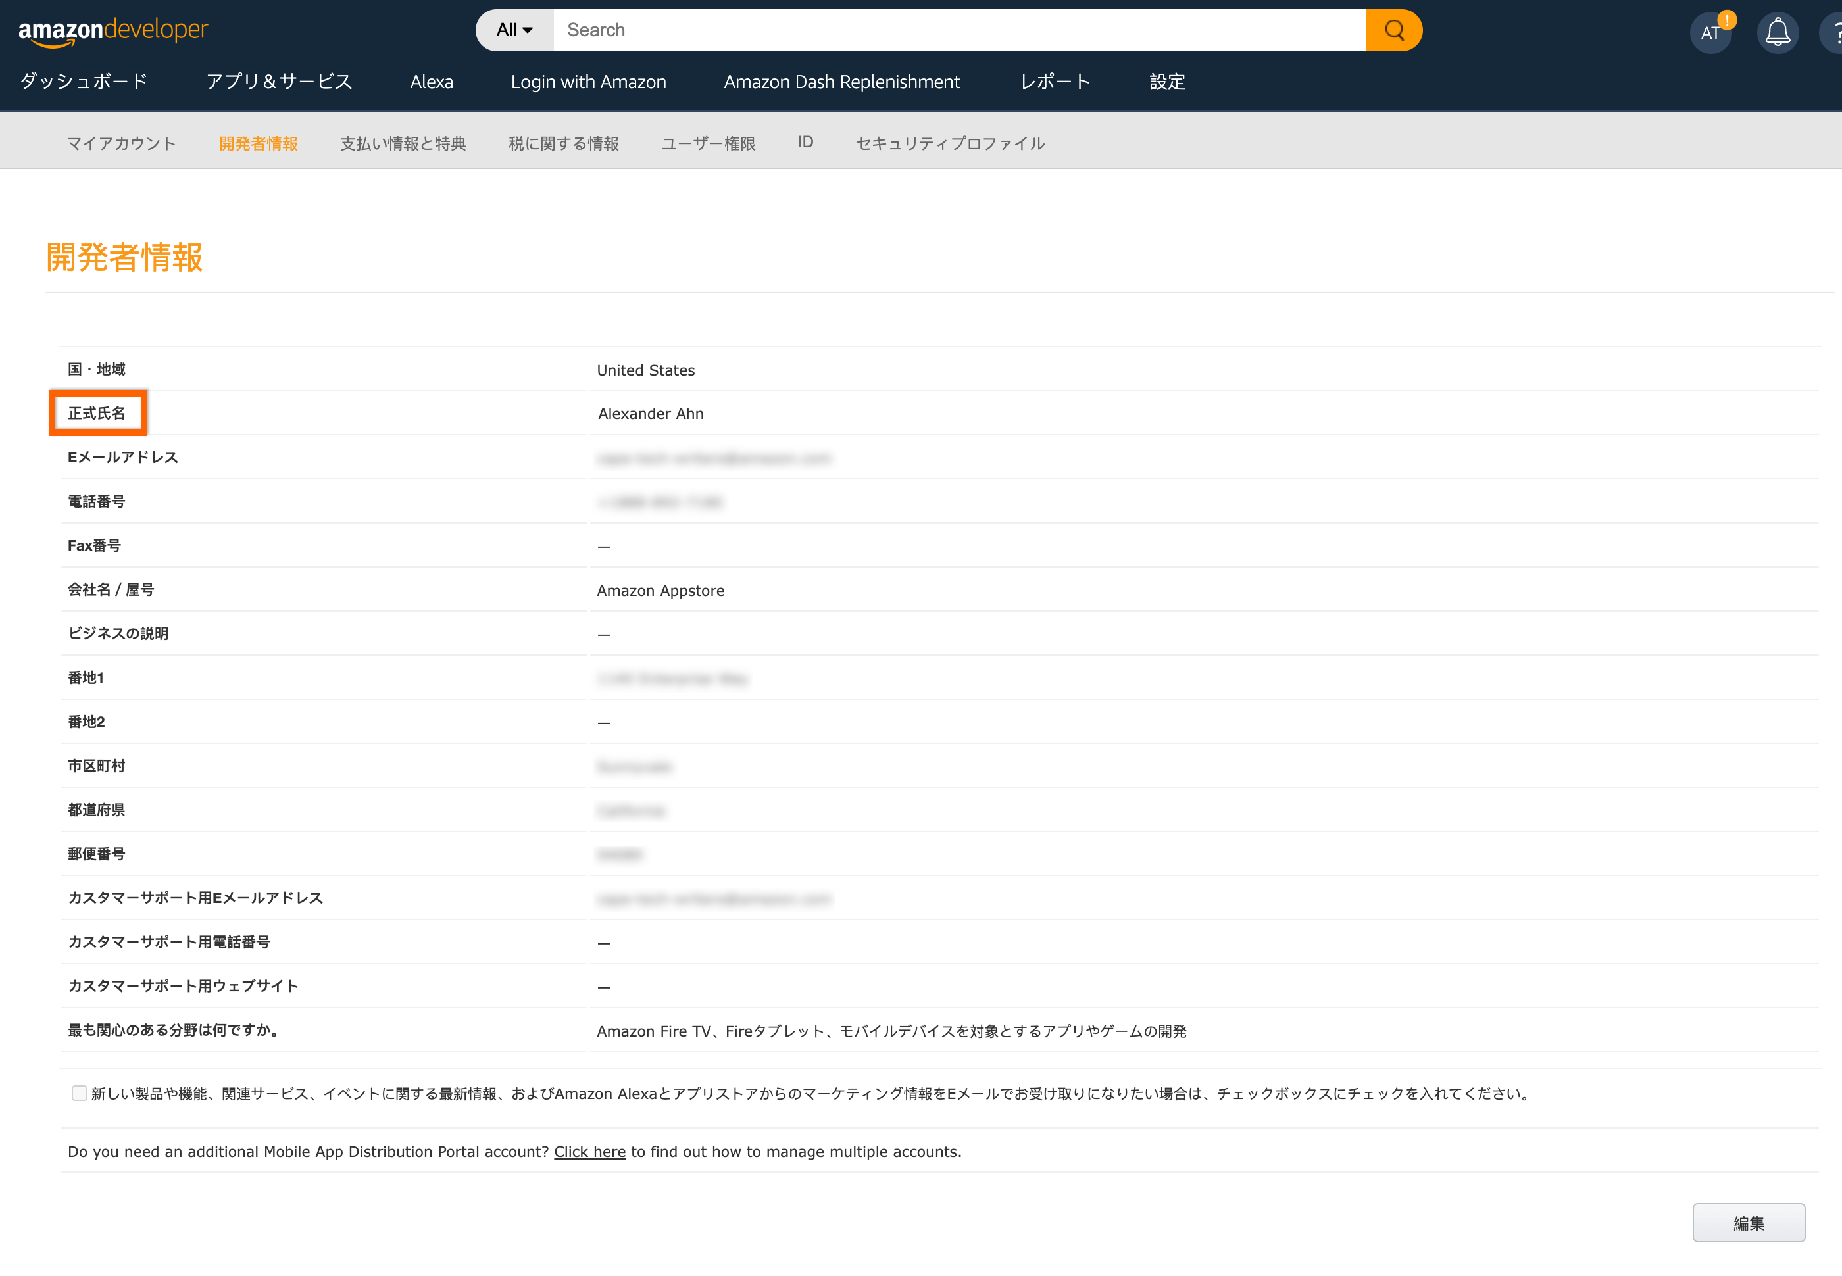The image size is (1842, 1276).
Task: Follow the Click here link
Action: pyautogui.click(x=589, y=1151)
